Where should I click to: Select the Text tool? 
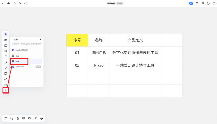click(x=6, y=57)
